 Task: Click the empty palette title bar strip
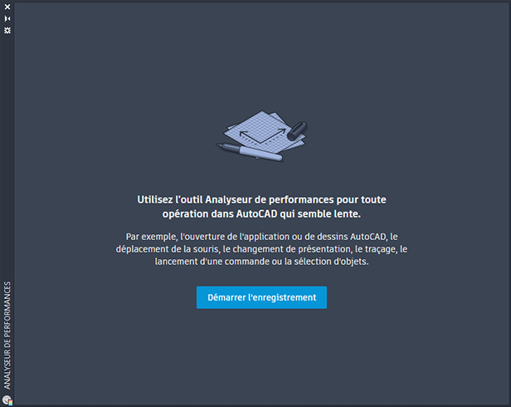7,157
